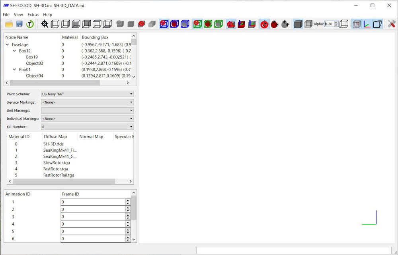Click the wrench and screwdriver settings icon
The height and width of the screenshot is (255, 398).
click(x=391, y=24)
